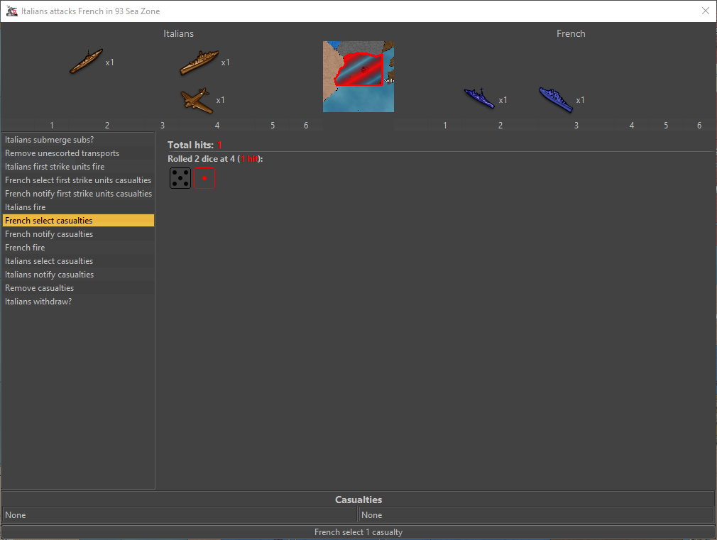This screenshot has height=540, width=717.
Task: Click the x1 count beside Italian submarine
Action: coord(110,62)
